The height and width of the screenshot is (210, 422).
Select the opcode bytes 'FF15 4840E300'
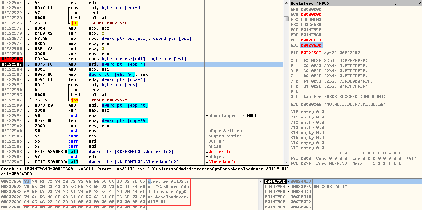point(50,152)
